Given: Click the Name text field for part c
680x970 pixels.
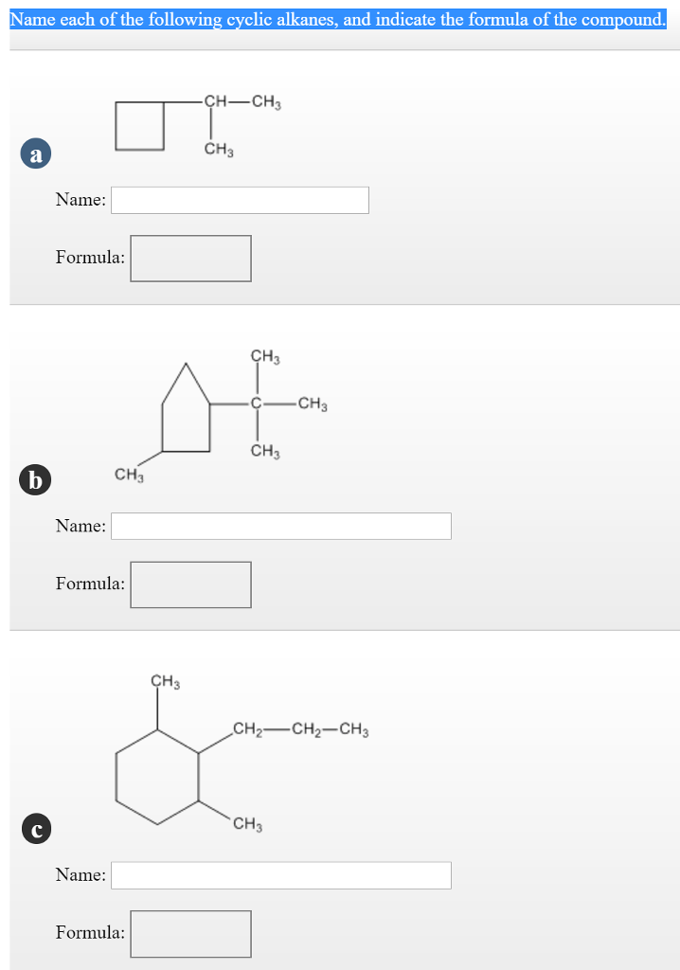Looking at the screenshot, I should point(280,875).
